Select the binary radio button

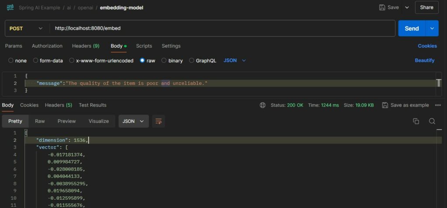tap(164, 60)
